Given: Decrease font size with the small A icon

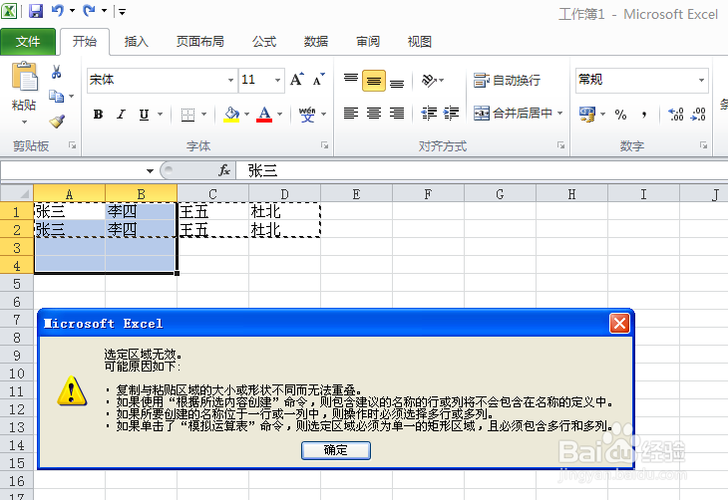Looking at the screenshot, I should [x=319, y=80].
